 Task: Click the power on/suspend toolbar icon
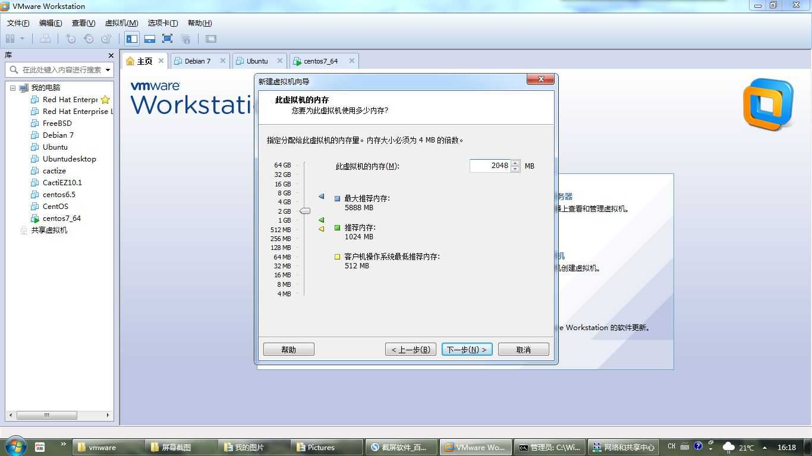(x=10, y=39)
